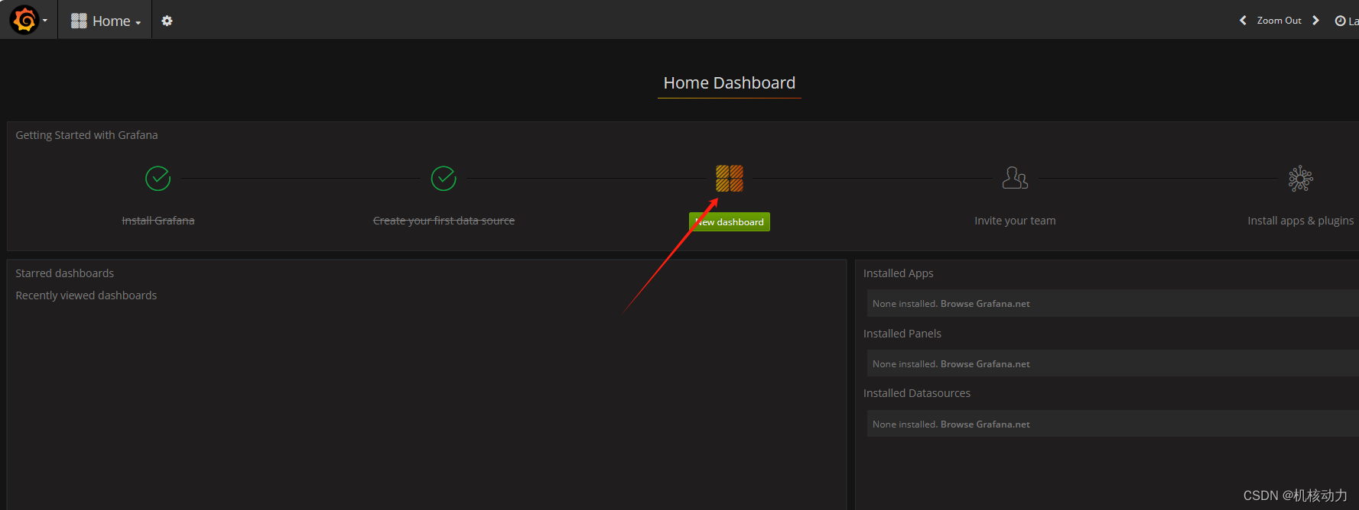Click Create your first data source text
The image size is (1359, 510).
(444, 221)
